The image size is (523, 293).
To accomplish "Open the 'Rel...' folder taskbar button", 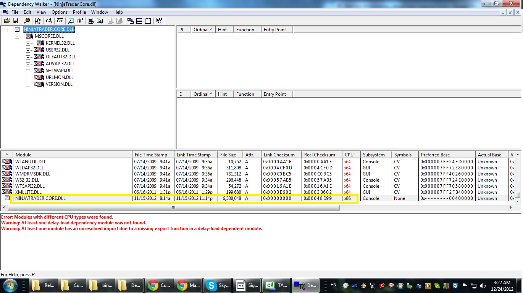I will 43,285.
